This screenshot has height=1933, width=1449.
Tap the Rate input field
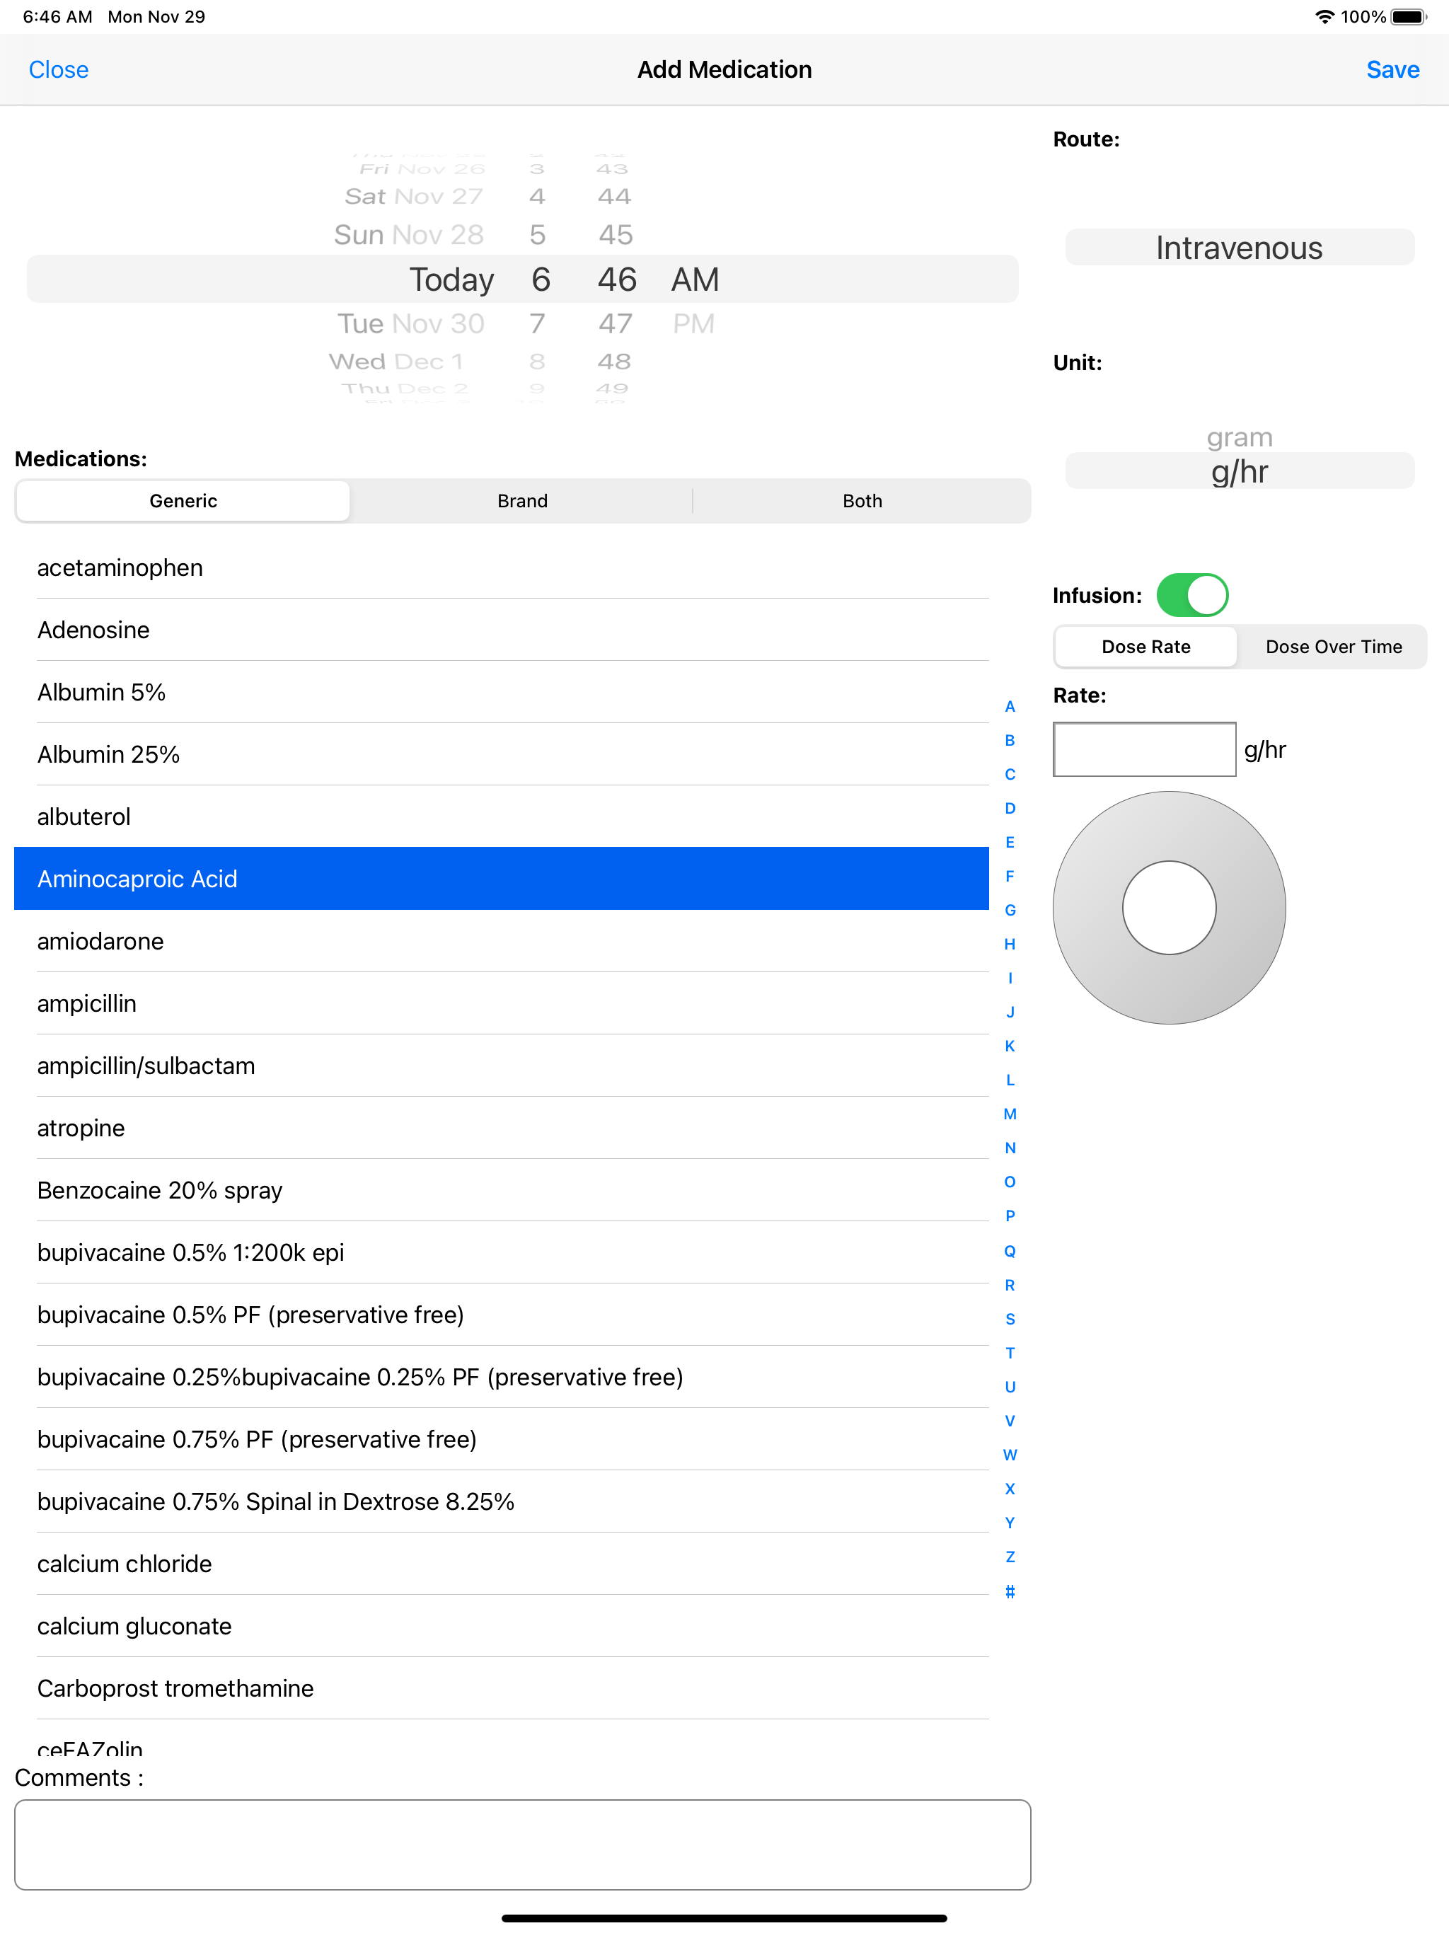pyautogui.click(x=1144, y=749)
